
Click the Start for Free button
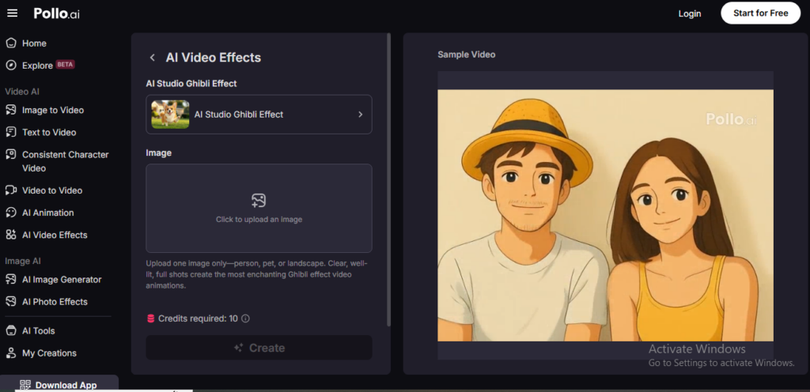click(x=761, y=13)
